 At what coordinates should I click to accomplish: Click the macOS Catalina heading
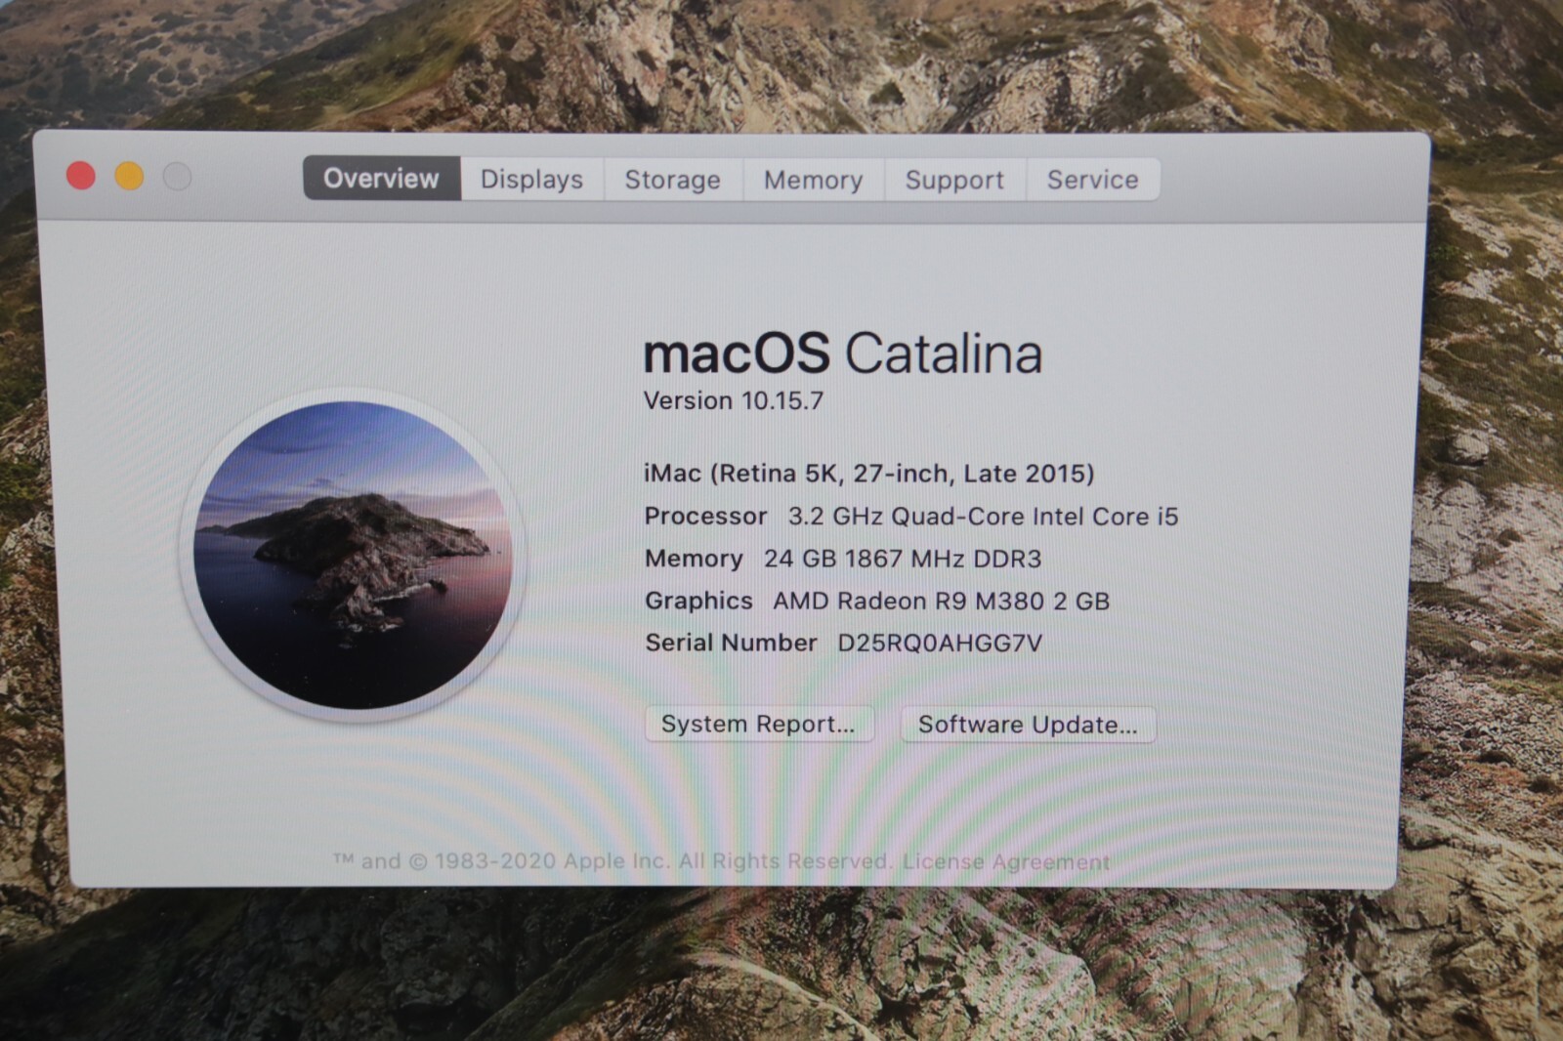tap(843, 354)
